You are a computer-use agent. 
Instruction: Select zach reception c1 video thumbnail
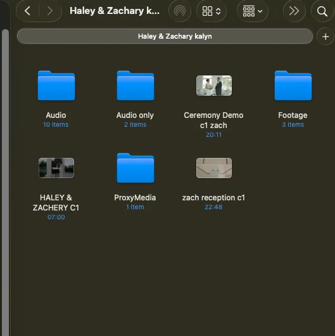pyautogui.click(x=214, y=168)
